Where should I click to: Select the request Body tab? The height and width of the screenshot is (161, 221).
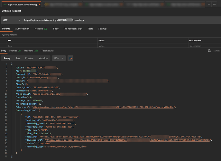[x=56, y=29]
